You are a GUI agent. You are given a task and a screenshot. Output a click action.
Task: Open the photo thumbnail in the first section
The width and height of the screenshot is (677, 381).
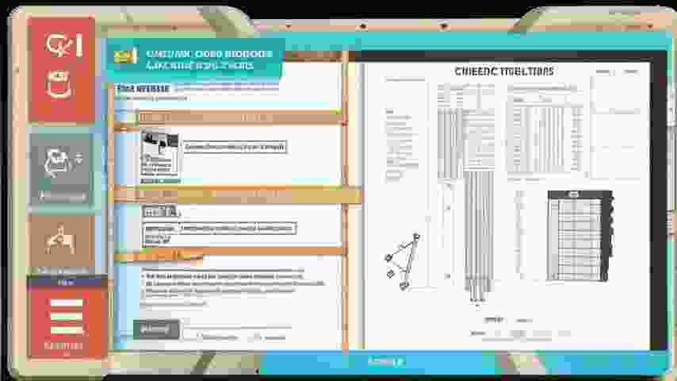[159, 152]
